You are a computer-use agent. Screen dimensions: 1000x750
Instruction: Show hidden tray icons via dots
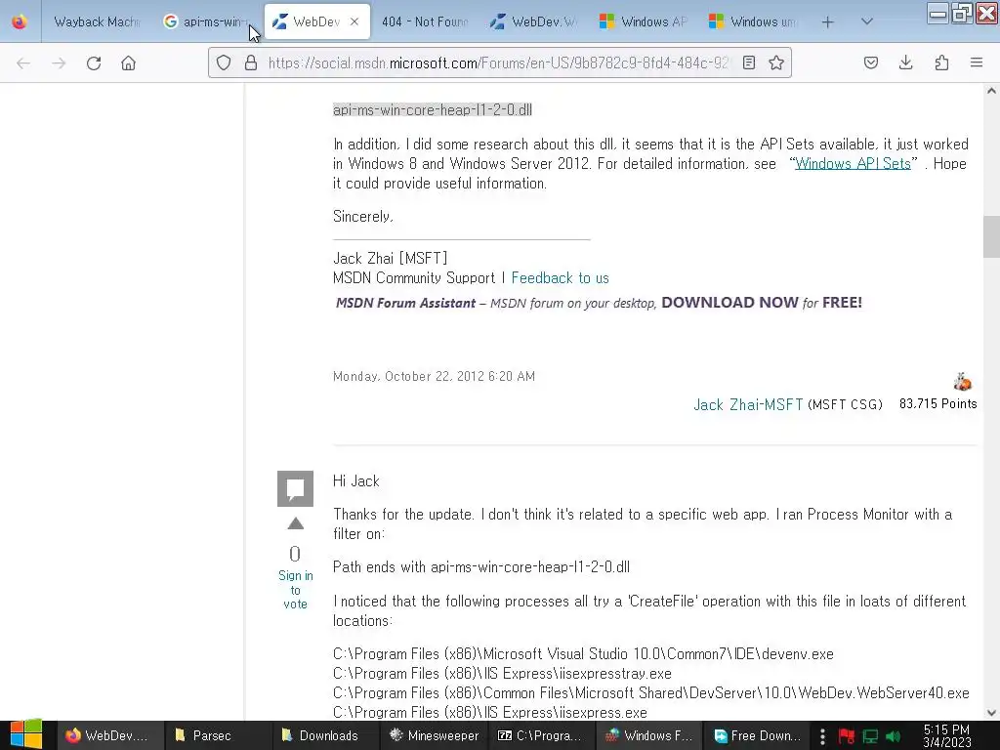click(x=822, y=736)
